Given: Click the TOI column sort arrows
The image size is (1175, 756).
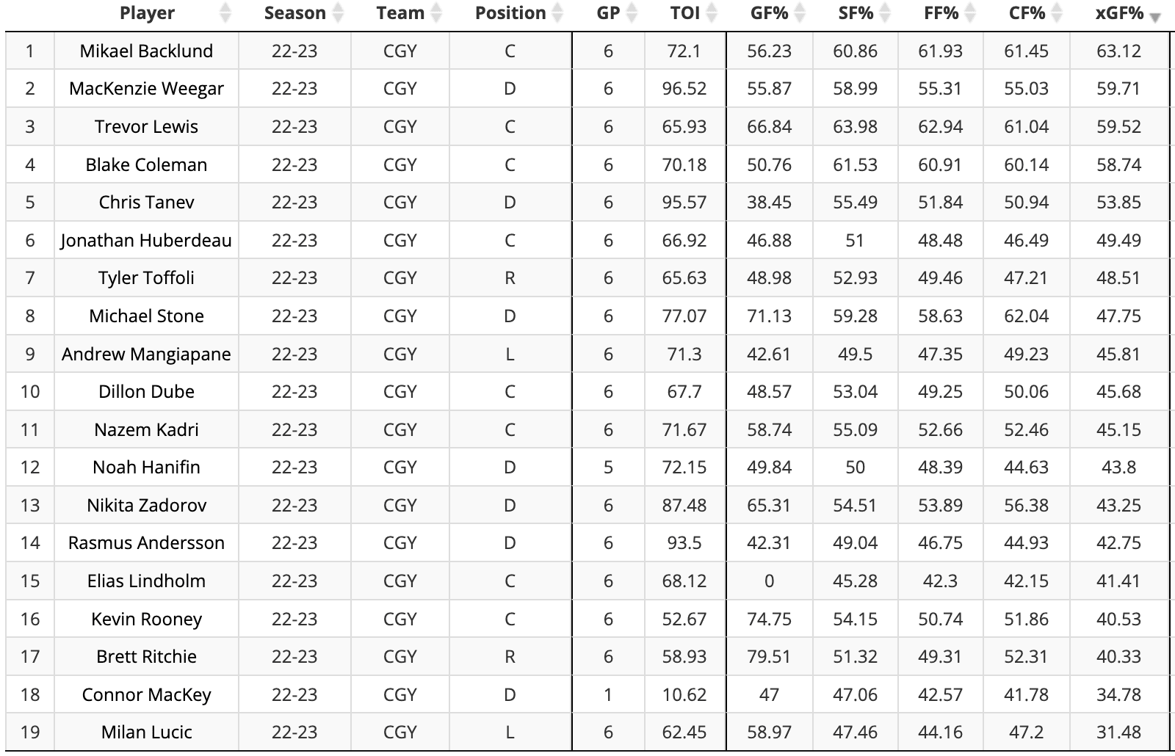Looking at the screenshot, I should (x=712, y=13).
